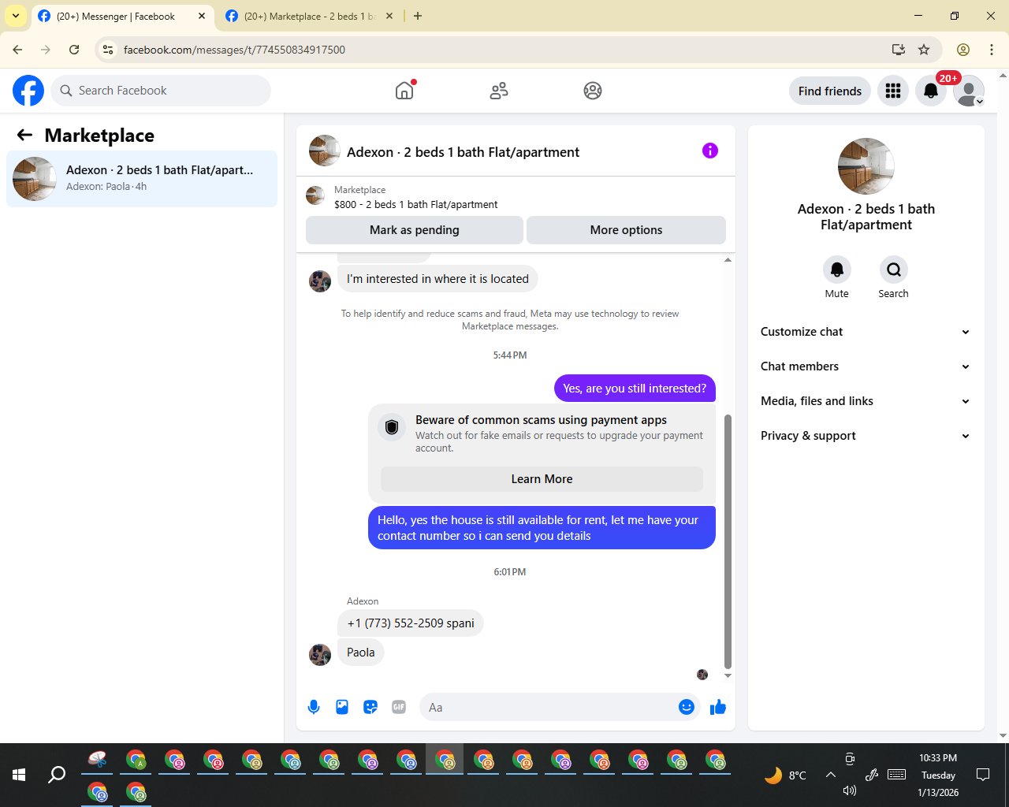The image size is (1009, 807).
Task: Open the Facebook menu grid icon
Action: click(893, 91)
